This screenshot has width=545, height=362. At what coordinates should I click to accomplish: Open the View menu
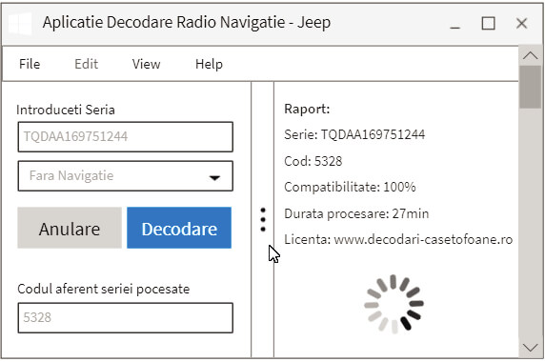click(x=146, y=64)
